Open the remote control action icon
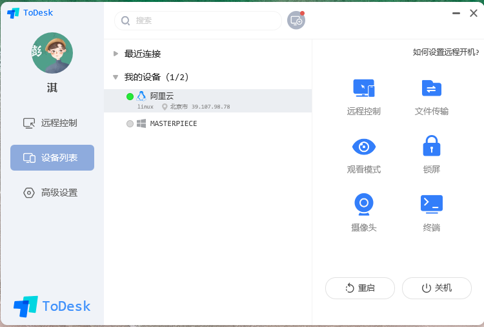This screenshot has width=484, height=327. 363,88
